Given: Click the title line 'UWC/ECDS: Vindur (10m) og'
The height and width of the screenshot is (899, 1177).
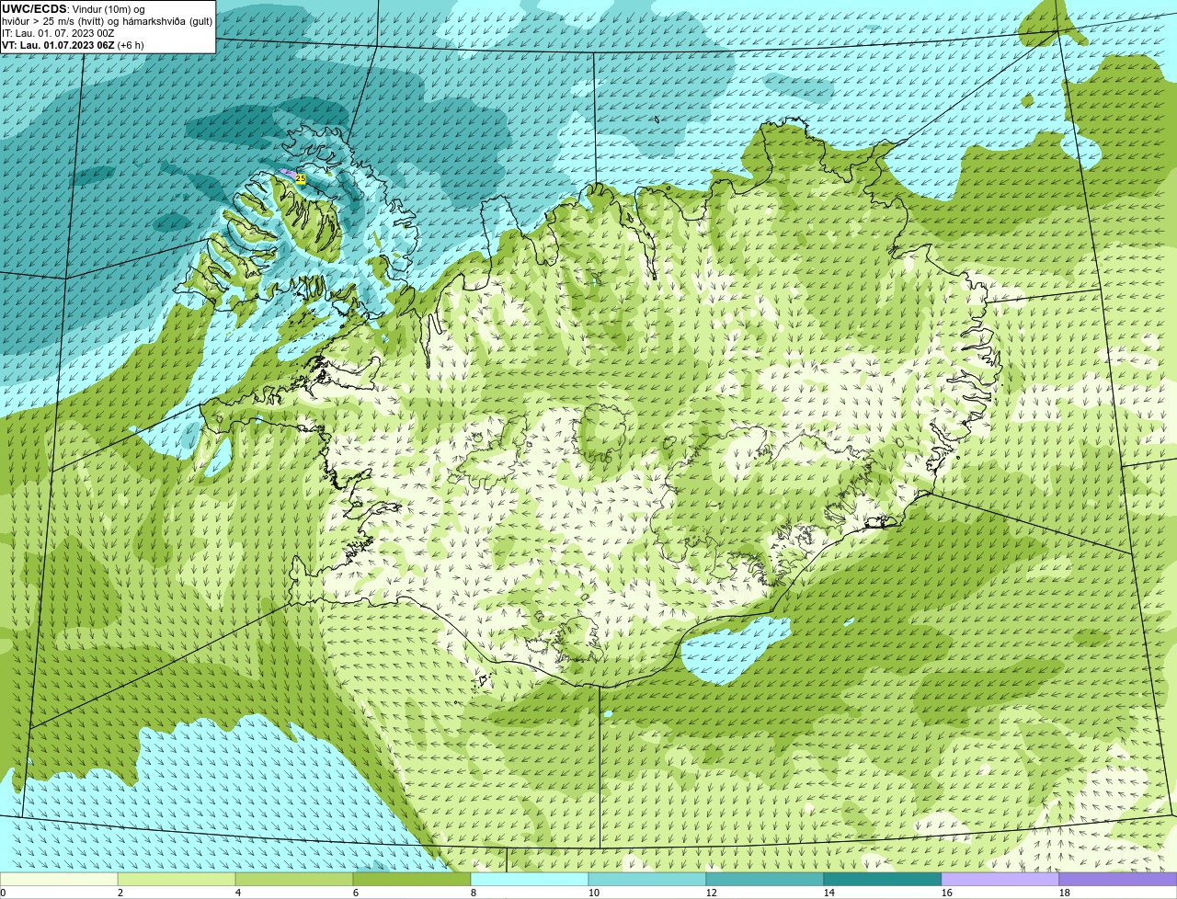Looking at the screenshot, I should click(74, 9).
